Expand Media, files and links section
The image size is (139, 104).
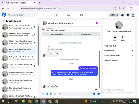(x=119, y=55)
